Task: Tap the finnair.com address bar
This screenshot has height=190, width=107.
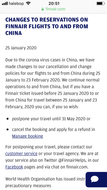Action: point(53,9)
